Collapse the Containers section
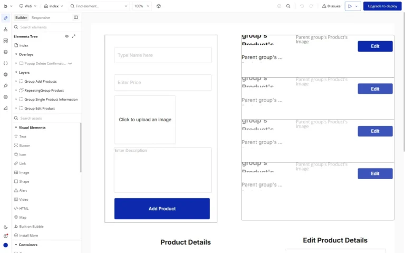 (16, 245)
